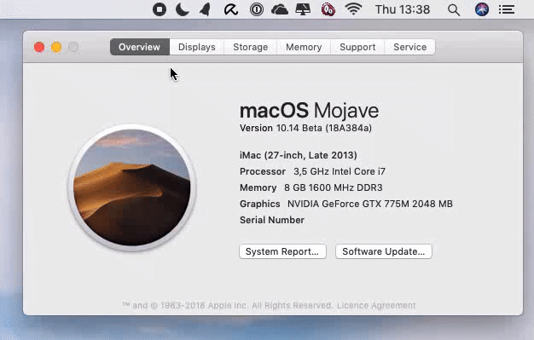Open the Memory tab
534x340 pixels.
304,47
